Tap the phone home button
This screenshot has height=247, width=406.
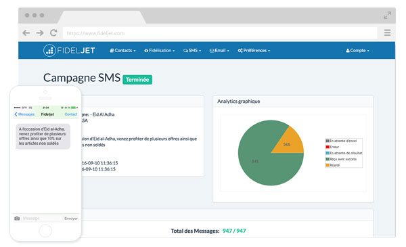pos(45,231)
